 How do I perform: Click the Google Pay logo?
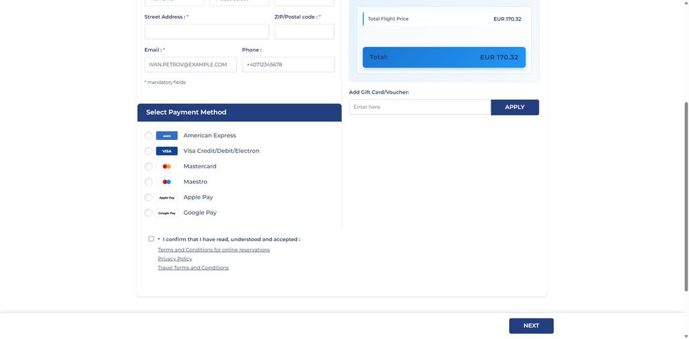[x=167, y=213]
